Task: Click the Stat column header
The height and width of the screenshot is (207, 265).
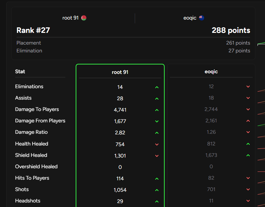Action: tap(20, 72)
